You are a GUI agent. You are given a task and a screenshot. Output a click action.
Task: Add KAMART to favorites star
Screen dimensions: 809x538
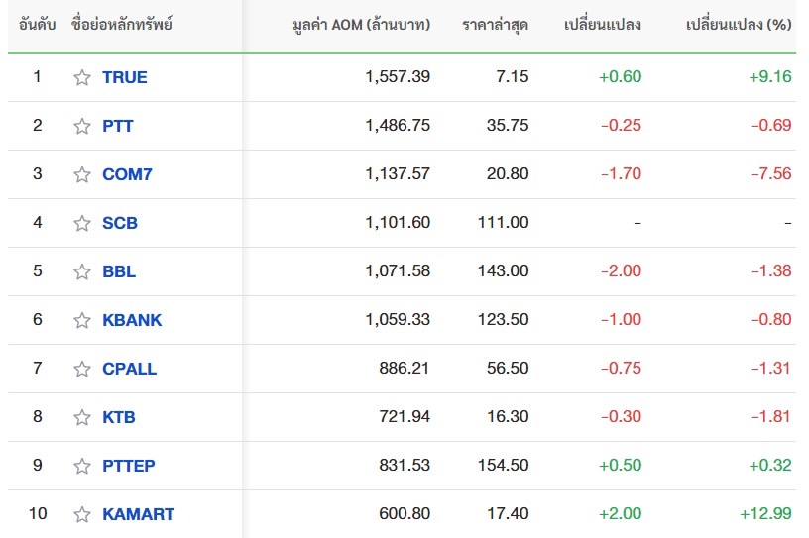[x=82, y=514]
